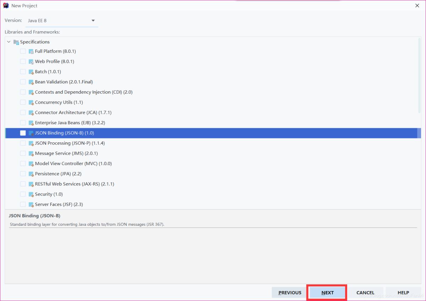Click the Connector Architecture (JCA) icon
The image size is (426, 301).
pos(31,113)
